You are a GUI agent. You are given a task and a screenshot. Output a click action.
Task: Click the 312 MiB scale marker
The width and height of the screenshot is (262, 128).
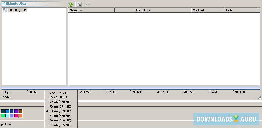pyautogui.click(x=111, y=92)
